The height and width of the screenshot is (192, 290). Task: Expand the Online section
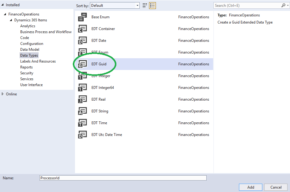click(x=2, y=94)
